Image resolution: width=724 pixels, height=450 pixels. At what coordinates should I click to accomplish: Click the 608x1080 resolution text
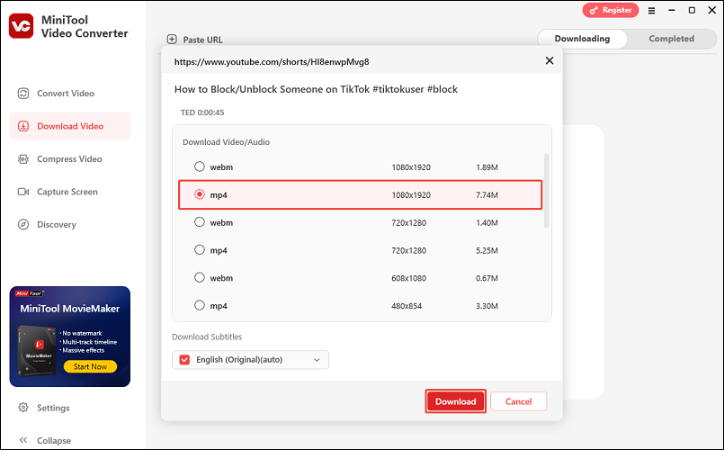pyautogui.click(x=408, y=278)
